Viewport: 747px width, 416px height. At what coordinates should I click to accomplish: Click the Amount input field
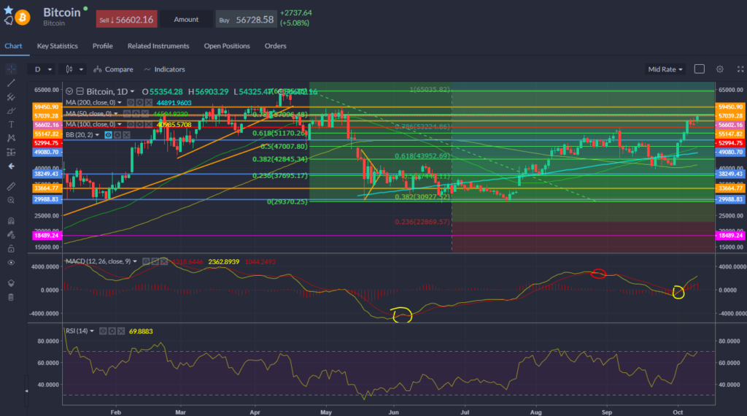pos(186,19)
